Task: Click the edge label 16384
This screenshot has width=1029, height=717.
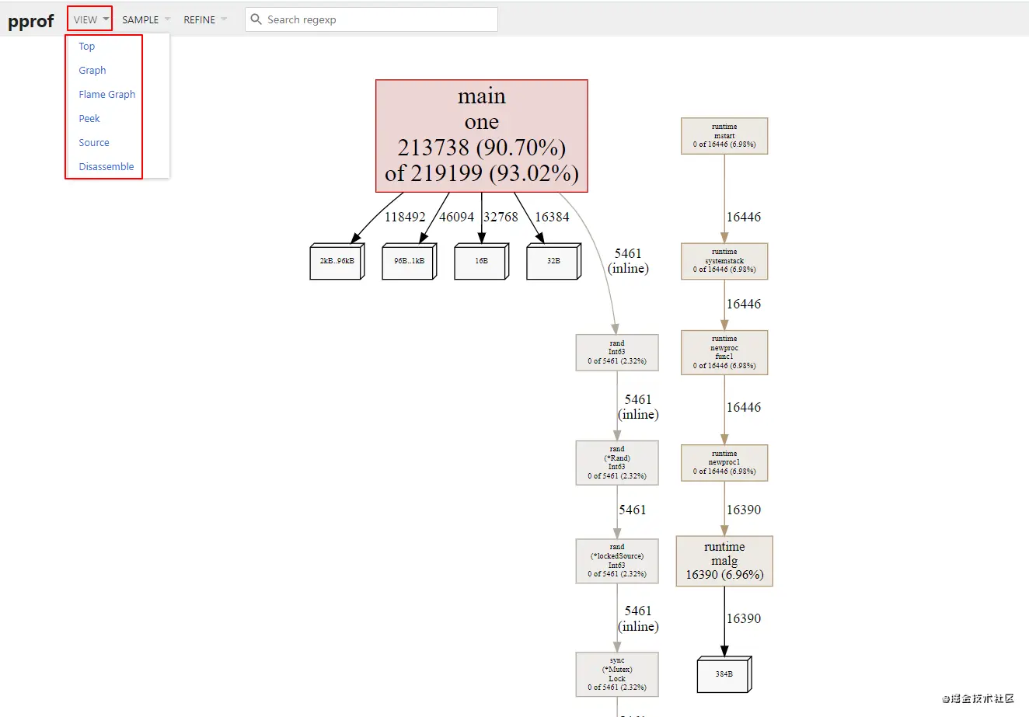Action: point(552,217)
